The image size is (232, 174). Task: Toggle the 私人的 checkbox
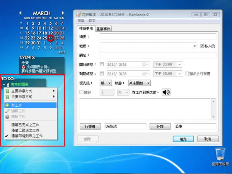tap(202, 46)
